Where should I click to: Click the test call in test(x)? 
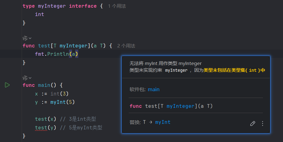pyautogui.click(x=41, y=119)
